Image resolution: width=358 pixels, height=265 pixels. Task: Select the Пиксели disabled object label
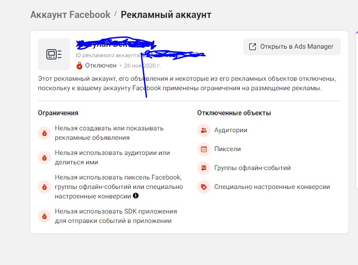(x=227, y=149)
